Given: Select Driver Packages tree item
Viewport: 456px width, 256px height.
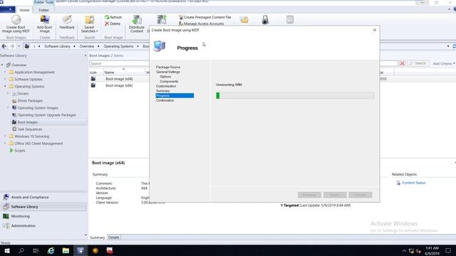Looking at the screenshot, I should click(x=30, y=101).
